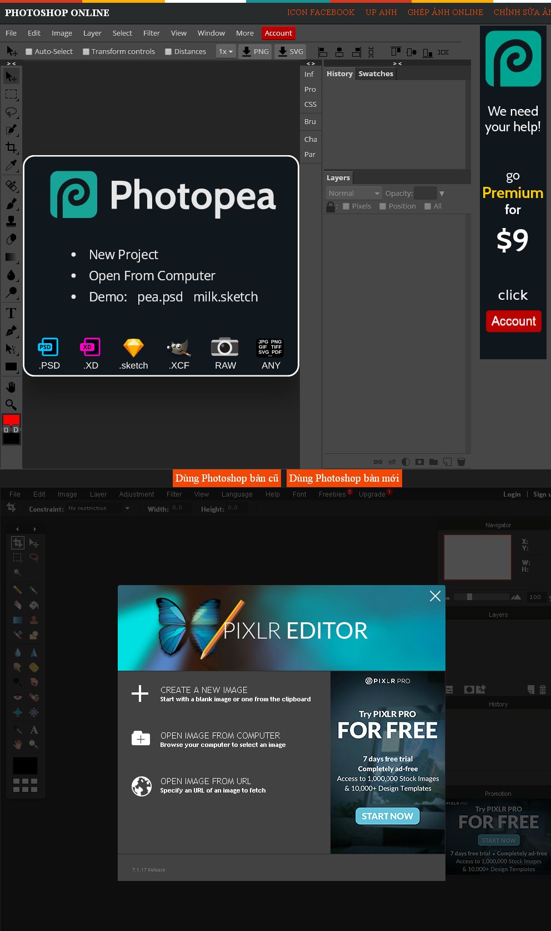Click the START NOW Pixlr Pro button
The image size is (551, 931).
tap(388, 816)
